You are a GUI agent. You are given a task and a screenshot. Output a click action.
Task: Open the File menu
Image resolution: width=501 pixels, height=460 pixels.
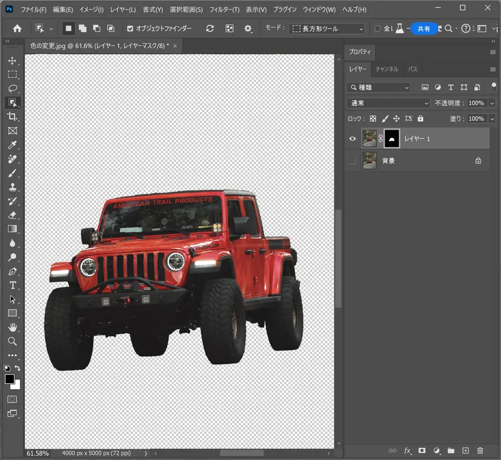[34, 10]
